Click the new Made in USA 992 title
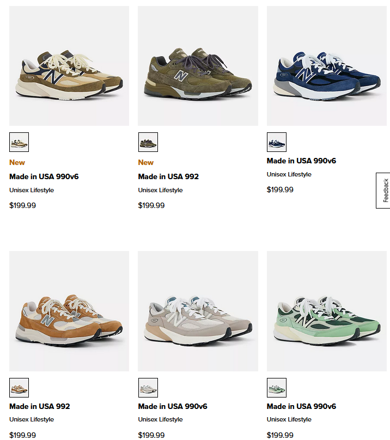Viewport: 390px width, 440px height. tap(168, 176)
